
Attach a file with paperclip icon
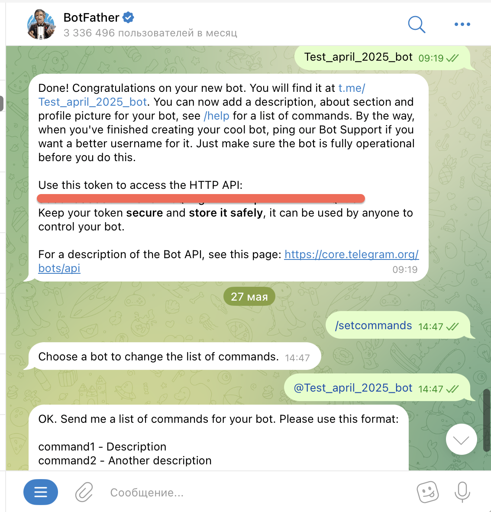84,492
